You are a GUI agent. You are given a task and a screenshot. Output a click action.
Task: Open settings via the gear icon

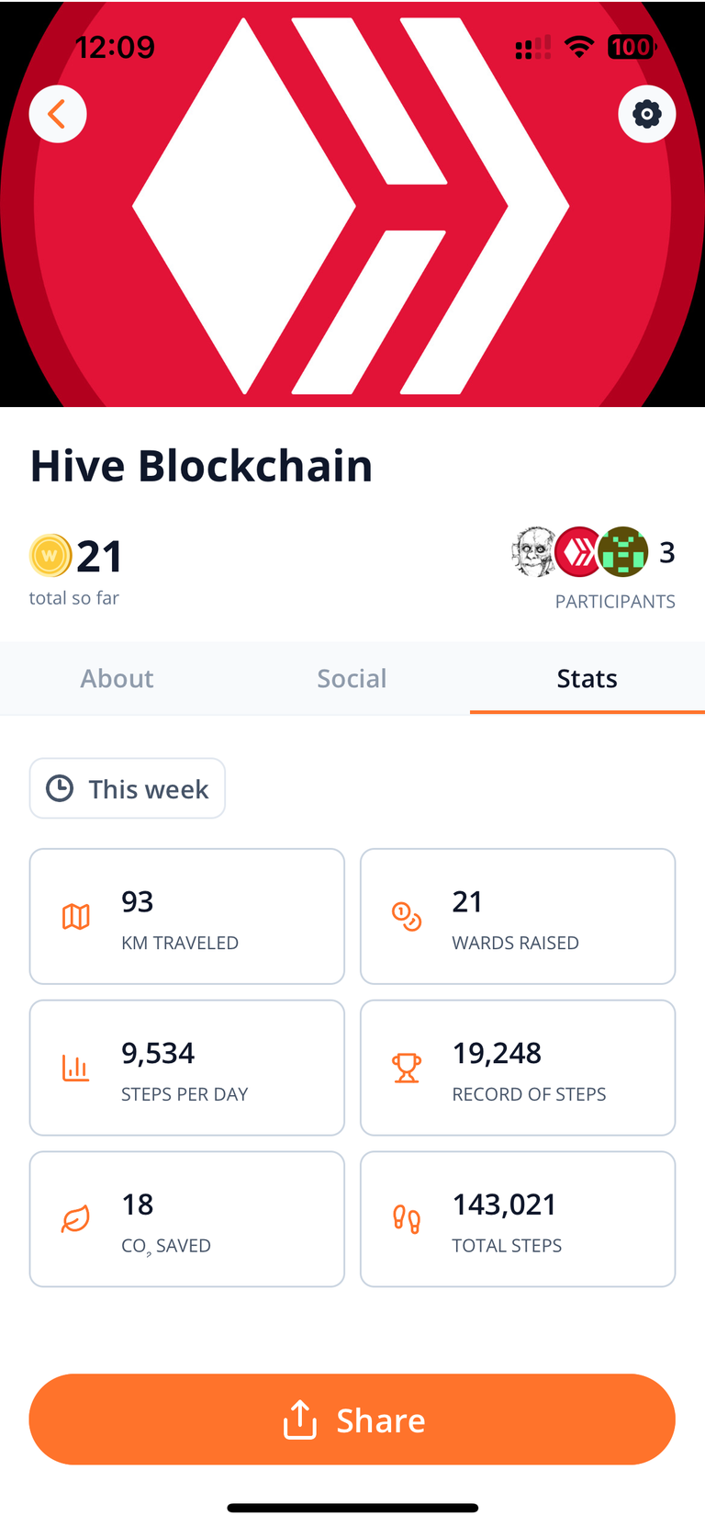click(647, 114)
